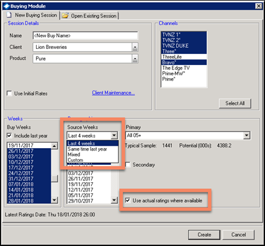Viewport: 265px width, 246px height.
Task: Enable the Secondary checkbox
Action: (x=128, y=165)
